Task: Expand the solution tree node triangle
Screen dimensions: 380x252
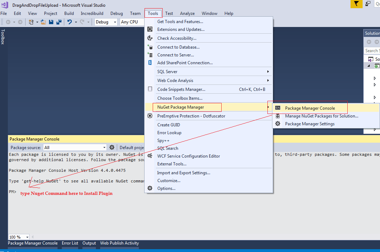Action: tap(368, 65)
